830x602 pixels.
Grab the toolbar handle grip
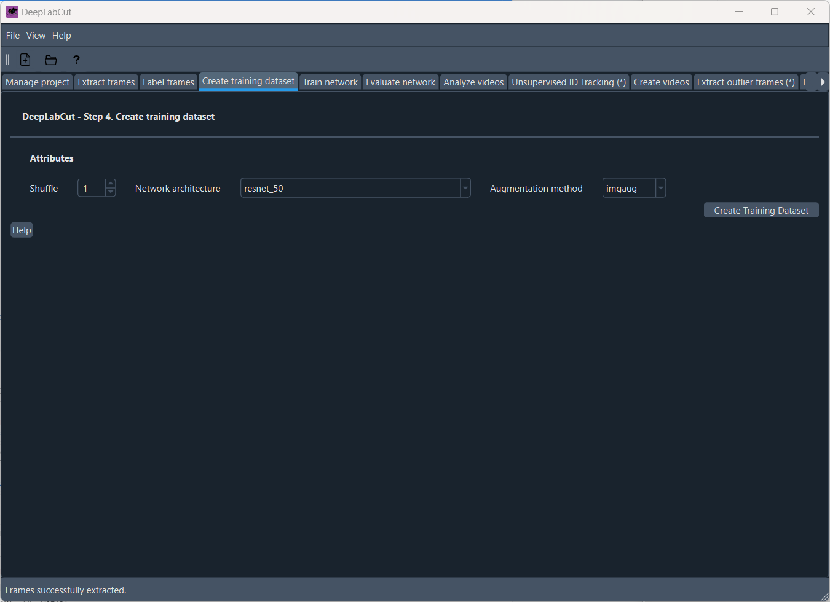7,60
